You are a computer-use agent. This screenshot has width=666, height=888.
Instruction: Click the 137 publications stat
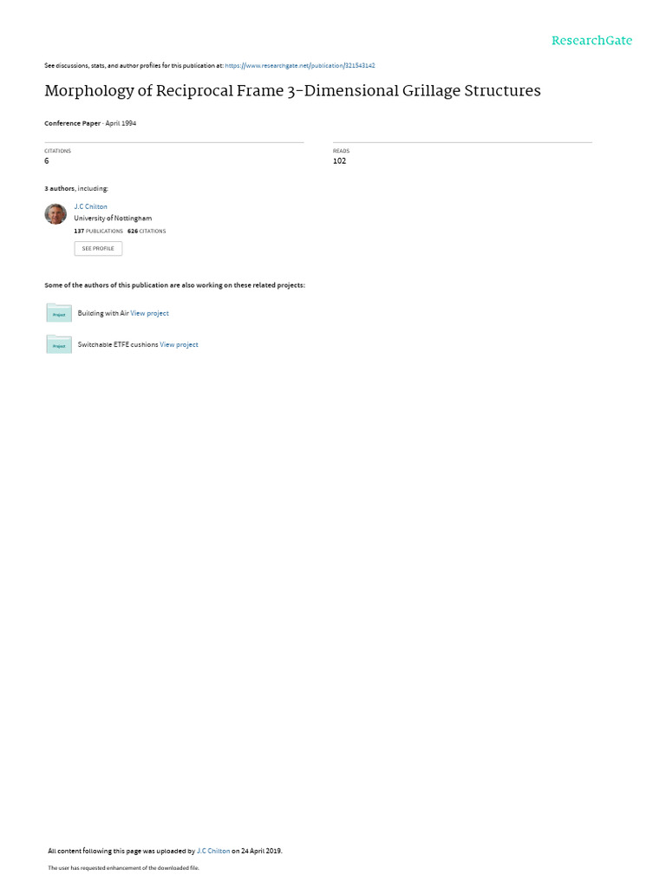(99, 231)
